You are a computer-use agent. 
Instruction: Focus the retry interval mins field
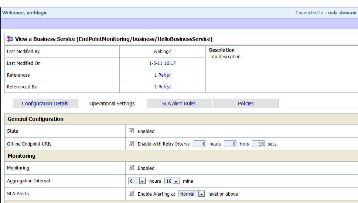point(230,144)
